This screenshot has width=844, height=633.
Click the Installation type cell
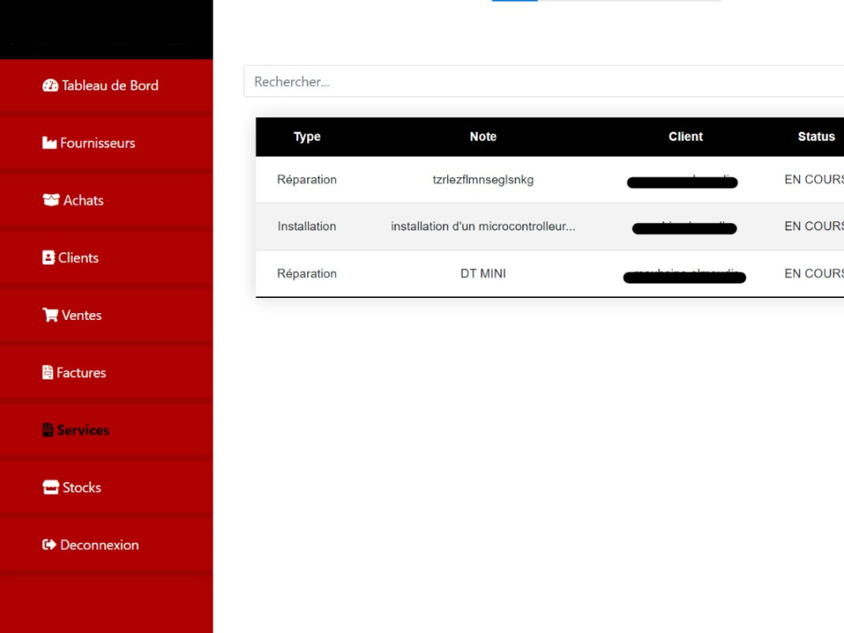(307, 226)
